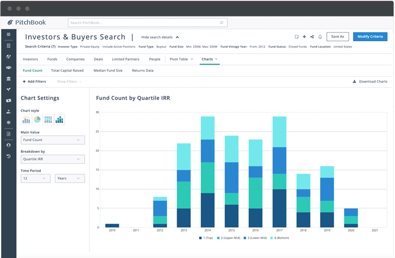The width and height of the screenshot is (395, 258).
Task: Click the building/companies icon in the sidebar
Action: 9,46
